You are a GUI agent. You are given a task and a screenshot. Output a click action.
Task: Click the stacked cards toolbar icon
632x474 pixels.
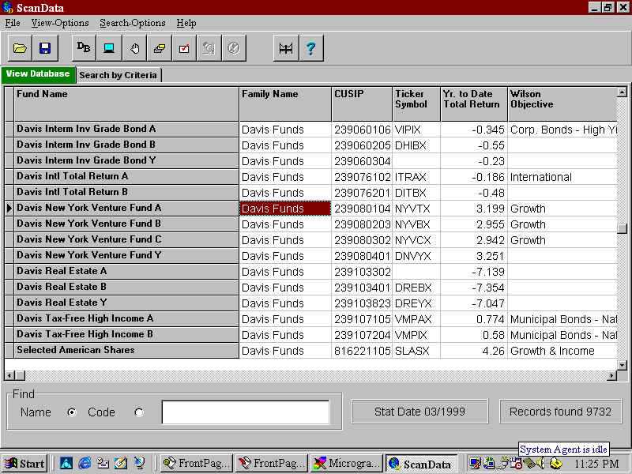pos(159,48)
